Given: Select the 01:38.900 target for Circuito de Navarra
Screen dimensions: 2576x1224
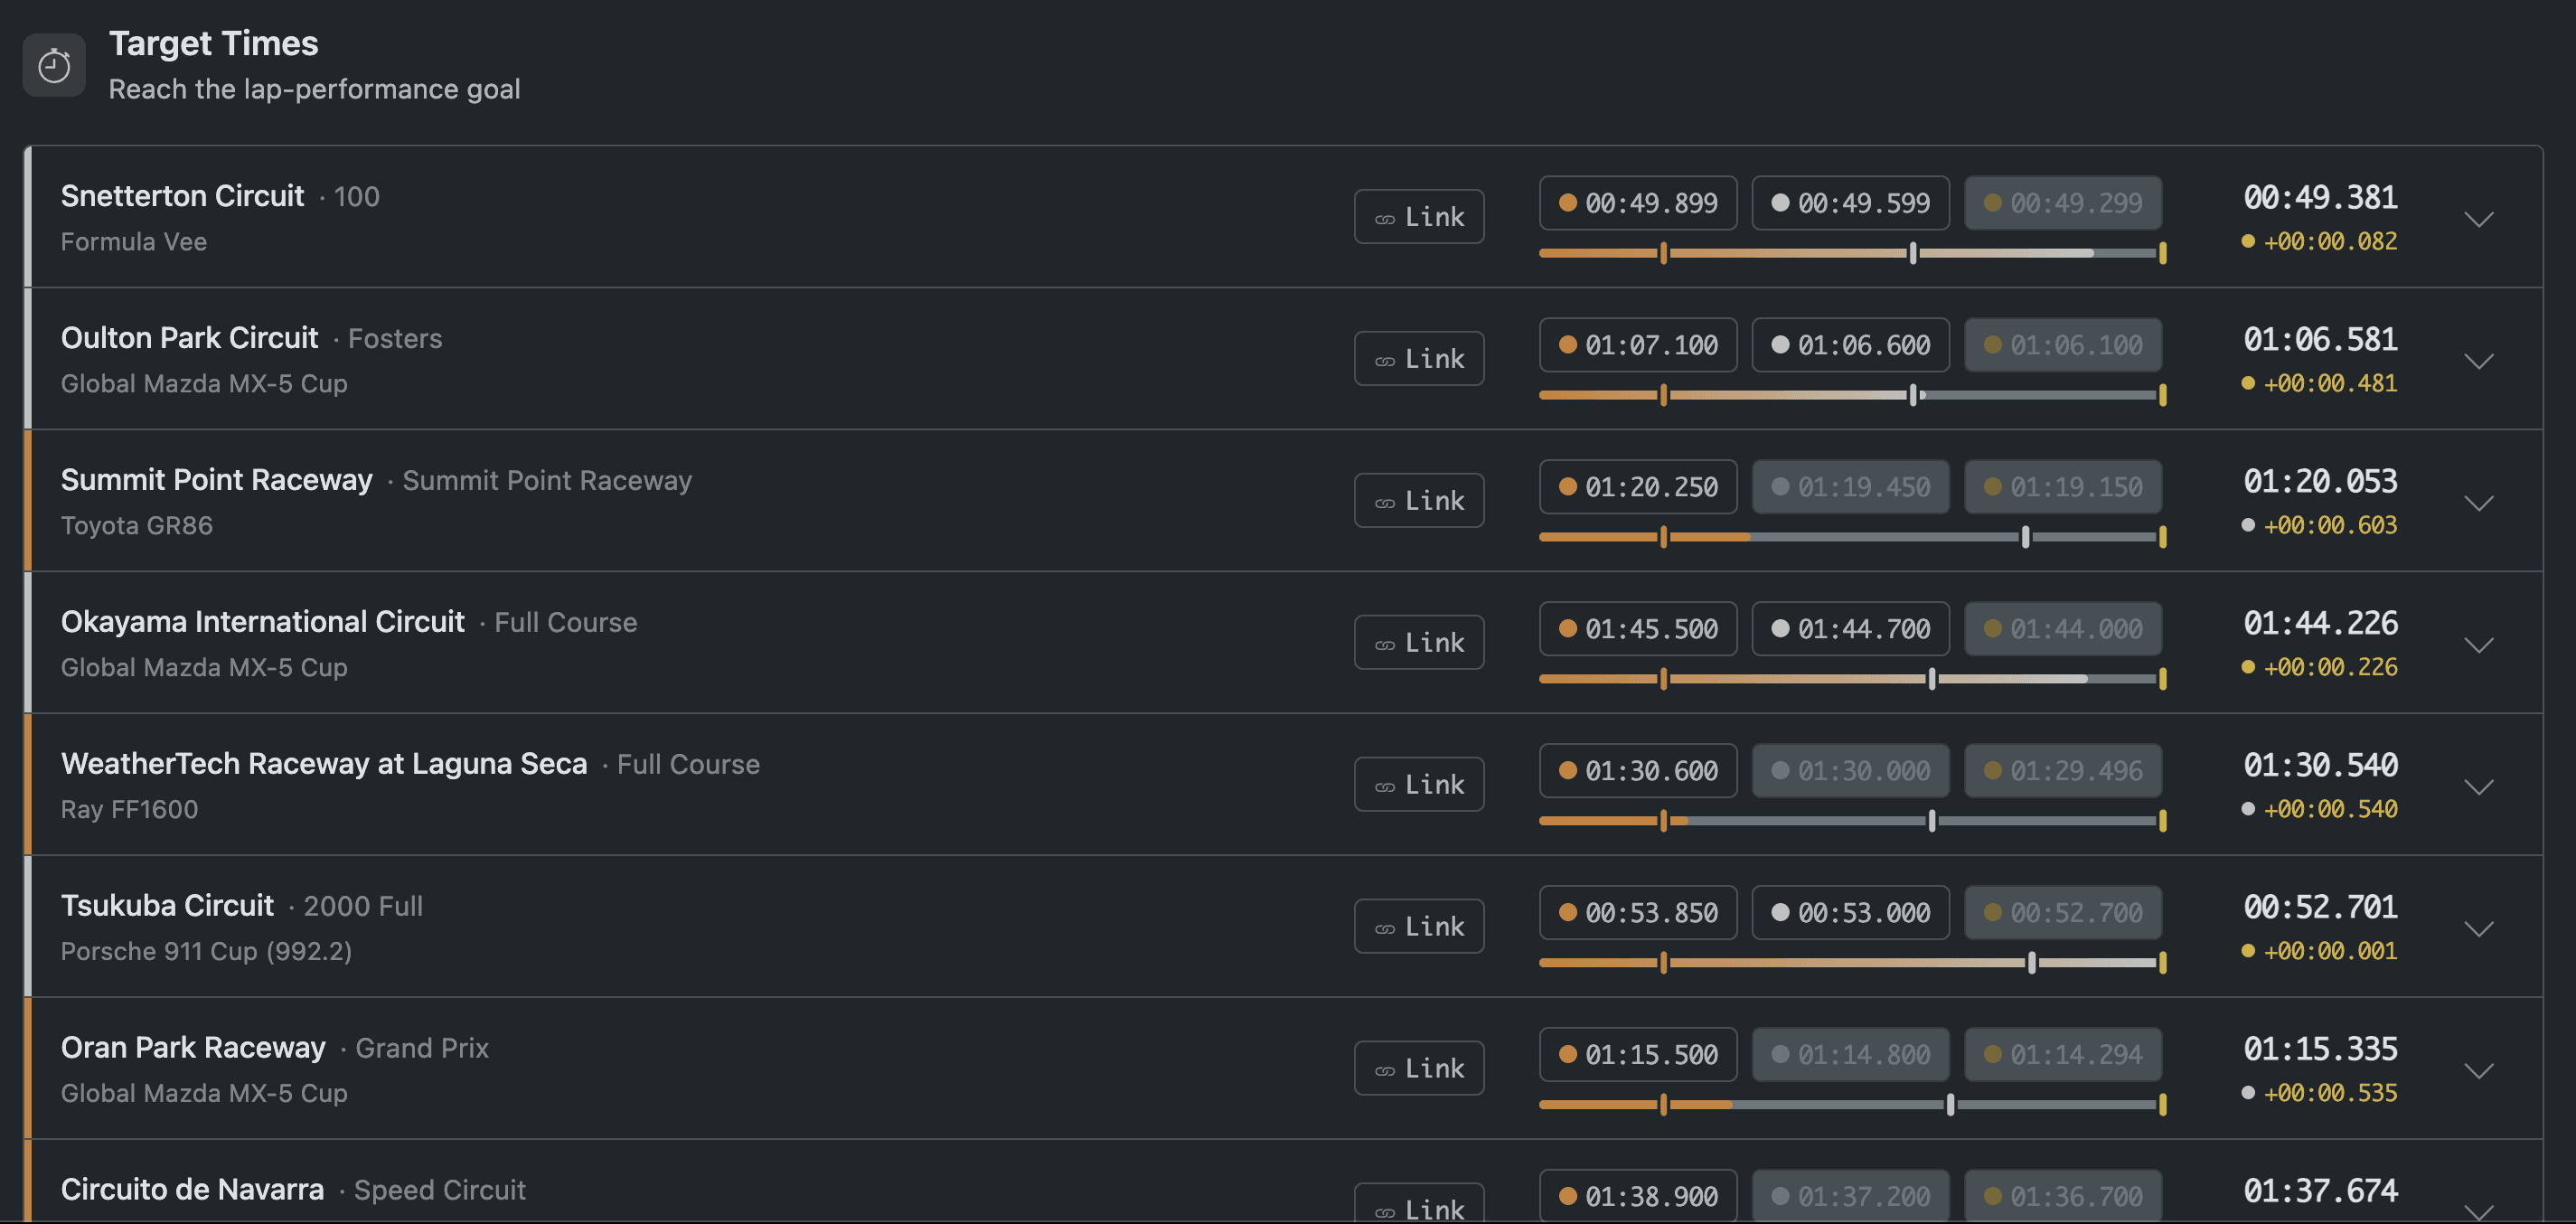Looking at the screenshot, I should [1638, 1196].
